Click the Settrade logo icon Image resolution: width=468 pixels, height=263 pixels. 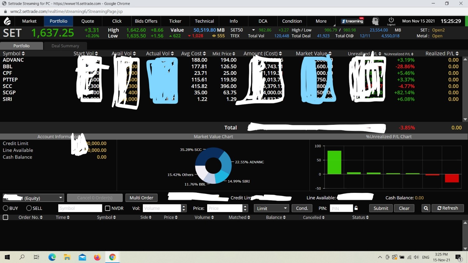pos(7,21)
